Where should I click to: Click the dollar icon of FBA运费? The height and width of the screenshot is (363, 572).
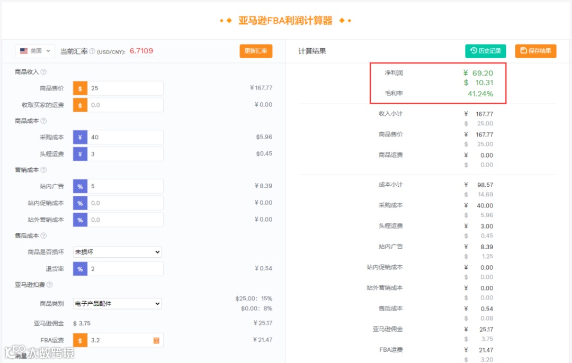(x=81, y=340)
